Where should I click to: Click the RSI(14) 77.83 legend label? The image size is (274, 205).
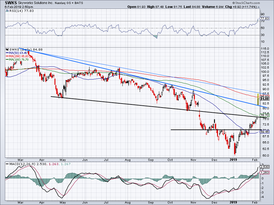(x=21, y=11)
